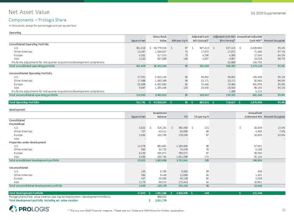Image resolution: width=294 pixels, height=220 pixels.
Task: Click the Operating table 'Percent Occupied' header
Action: 274,41
